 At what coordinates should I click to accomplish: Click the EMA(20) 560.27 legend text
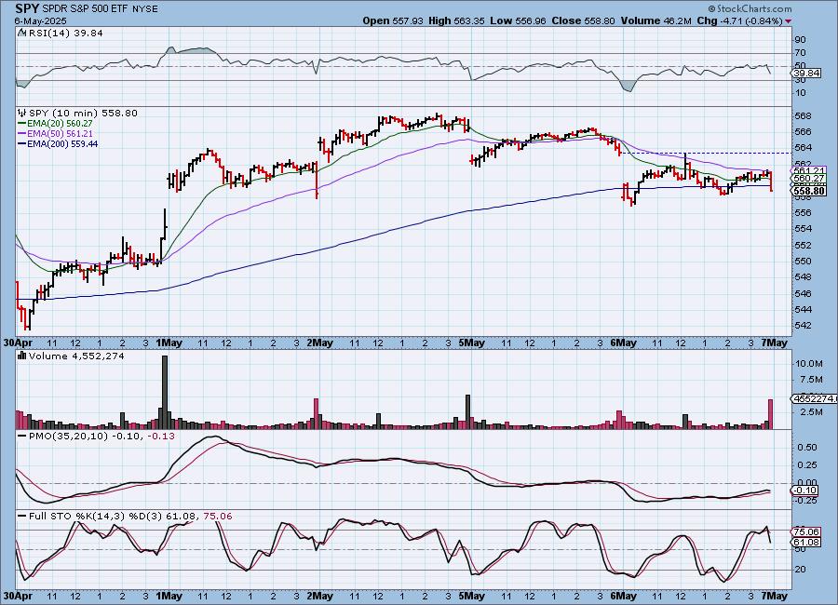[x=60, y=124]
